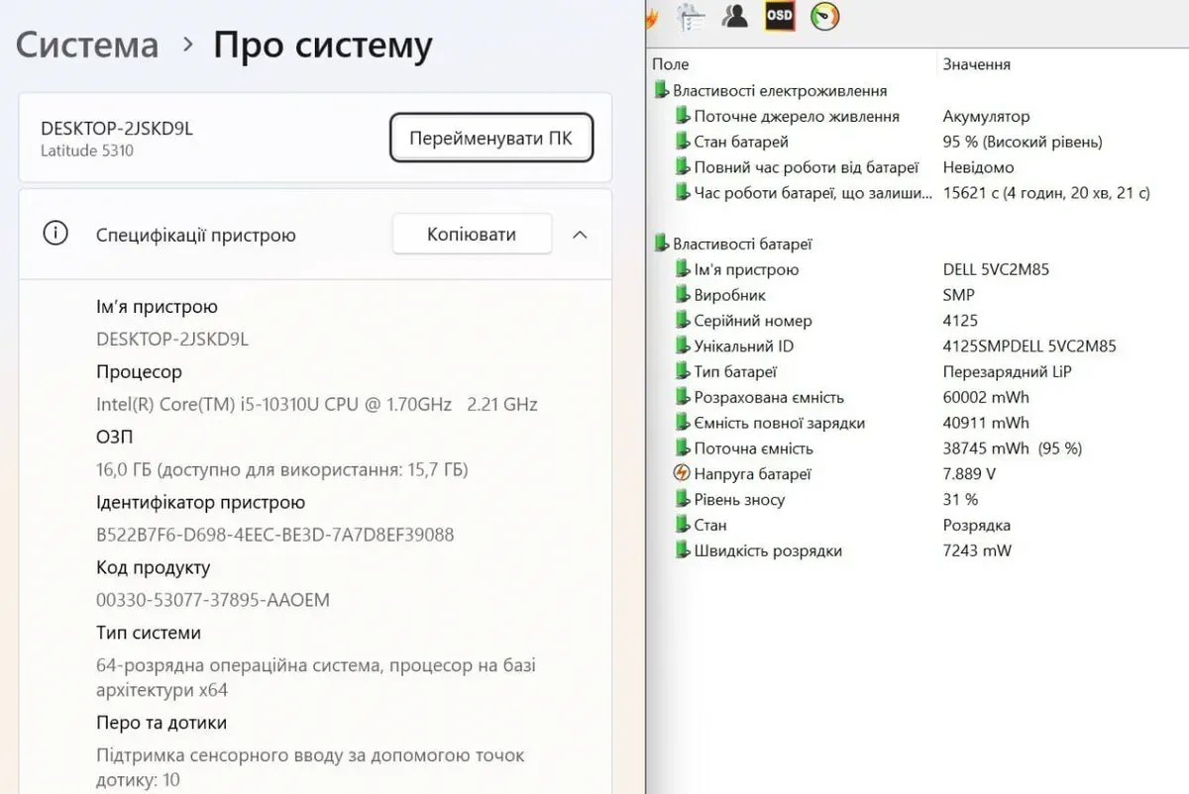Select the Стан батарей row
The height and width of the screenshot is (794, 1189).
click(x=741, y=142)
